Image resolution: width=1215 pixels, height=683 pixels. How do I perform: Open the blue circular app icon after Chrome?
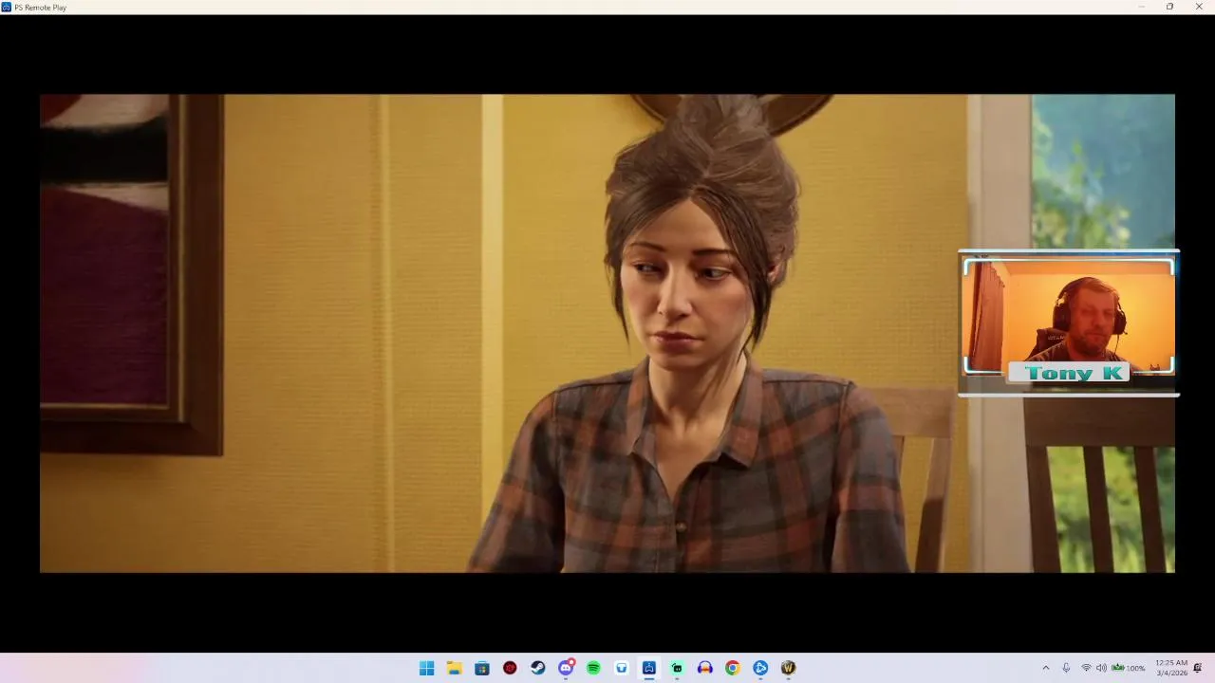(760, 668)
